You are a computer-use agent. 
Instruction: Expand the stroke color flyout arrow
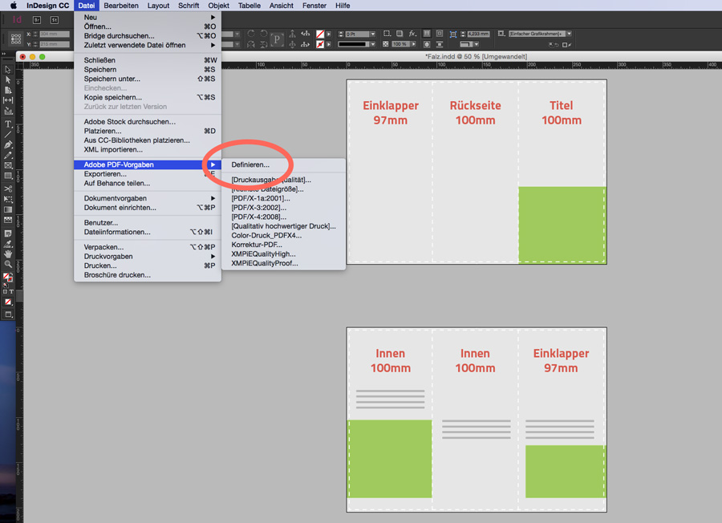tap(329, 44)
